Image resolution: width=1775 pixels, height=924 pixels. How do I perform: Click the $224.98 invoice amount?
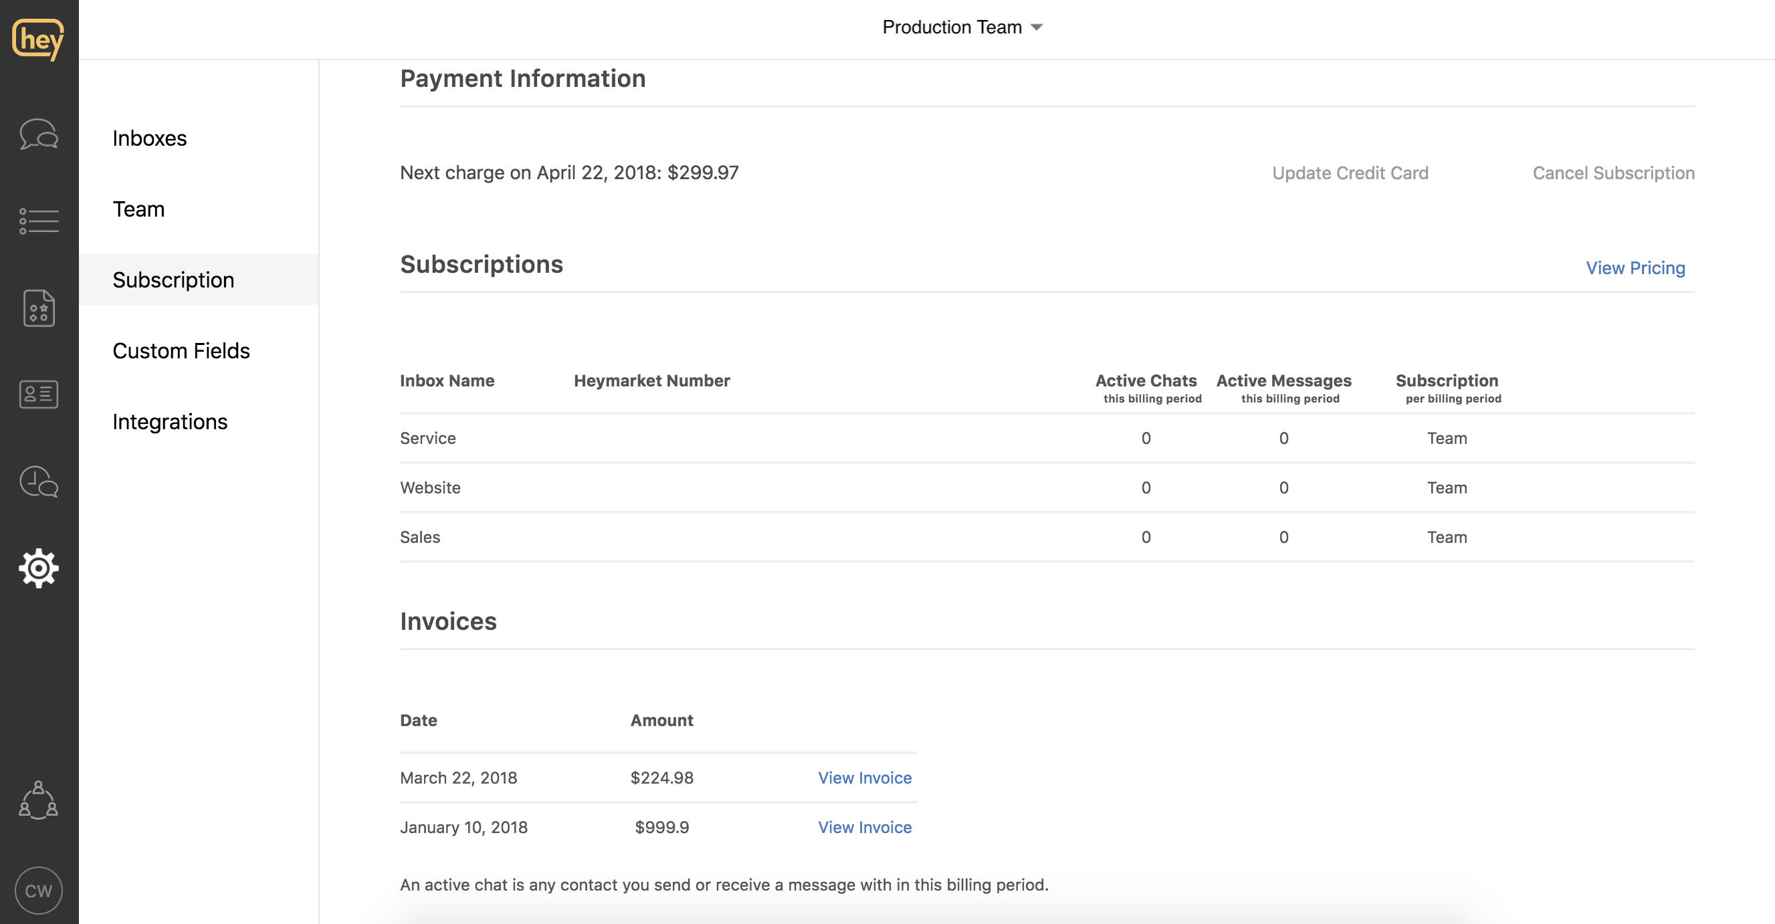(662, 778)
